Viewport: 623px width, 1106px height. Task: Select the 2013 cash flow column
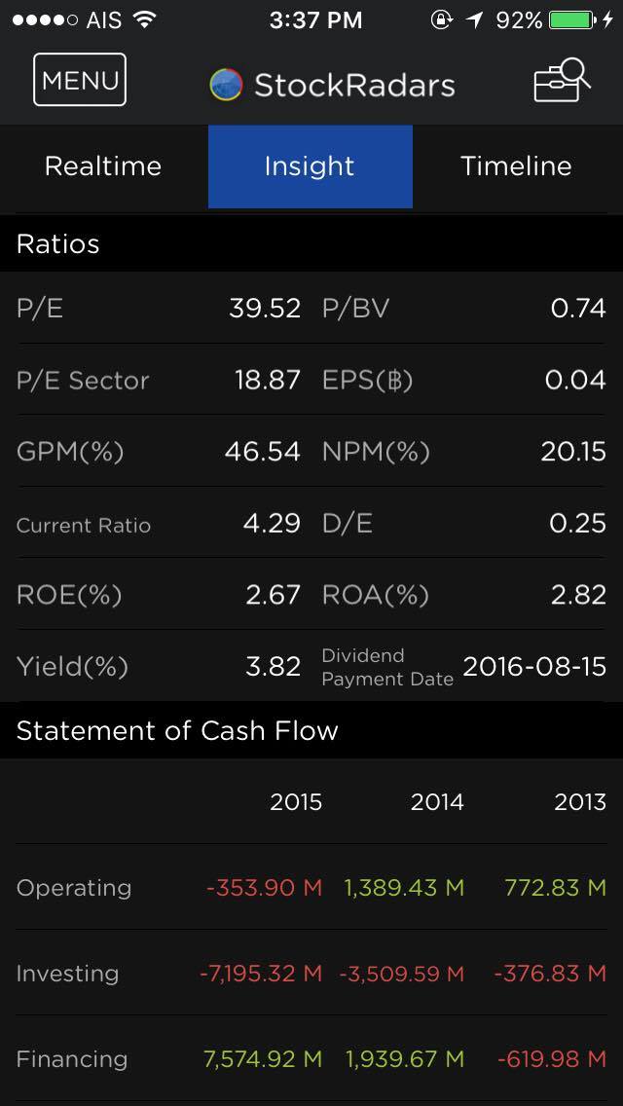point(579,801)
